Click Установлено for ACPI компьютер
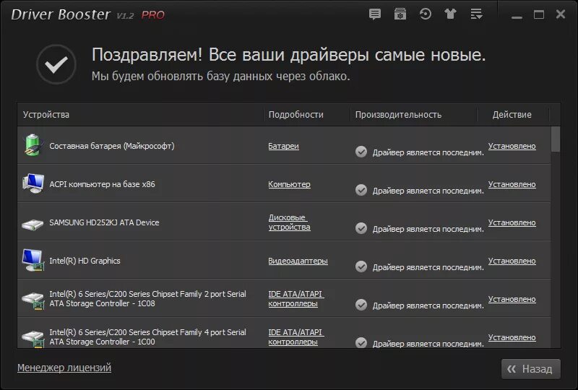 (x=512, y=184)
